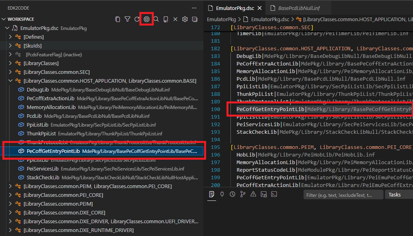Switch to EmulatorPkg.dsc tab
Screen dimensions: 413x236
click(x=235, y=8)
